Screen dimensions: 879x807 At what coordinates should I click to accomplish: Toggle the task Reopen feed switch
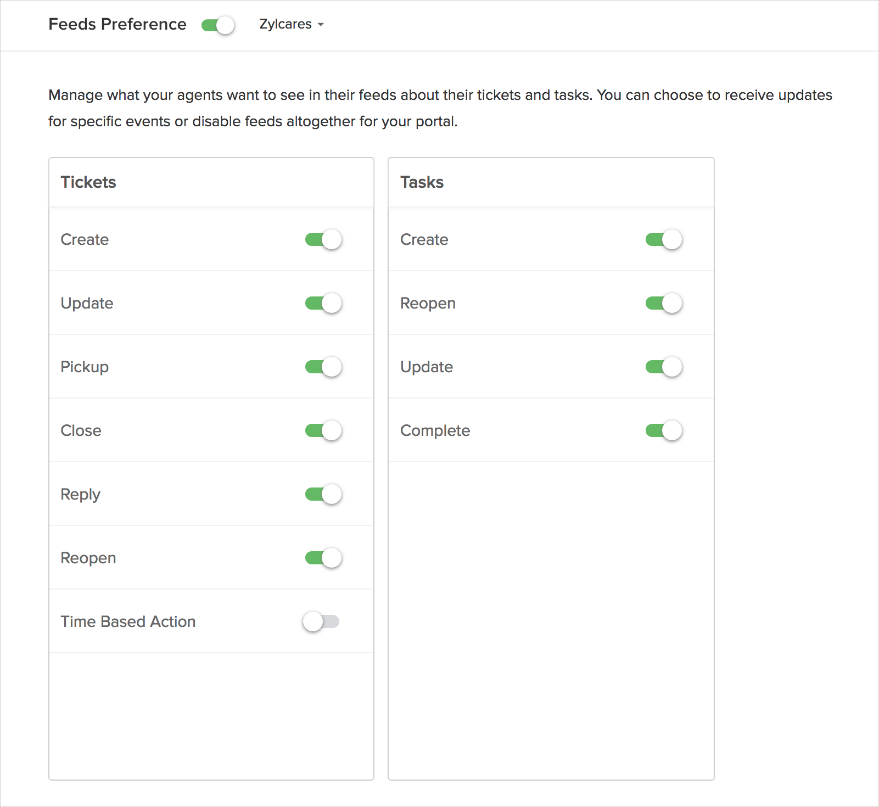click(663, 304)
